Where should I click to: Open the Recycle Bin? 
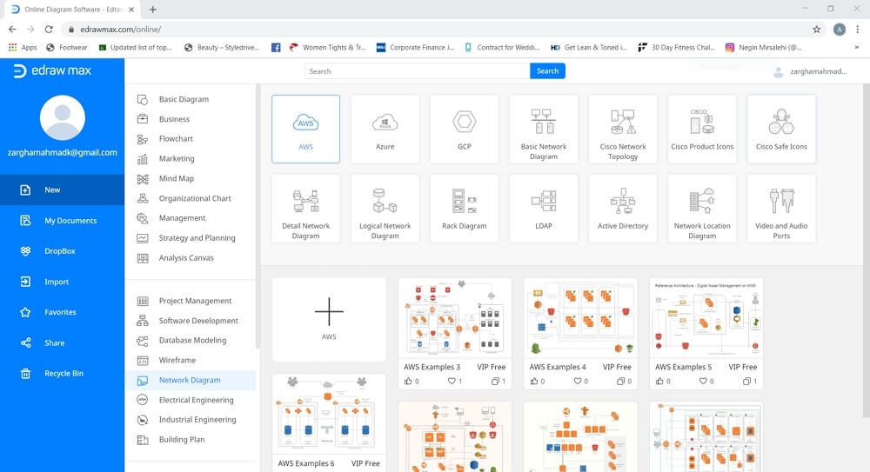pos(62,373)
